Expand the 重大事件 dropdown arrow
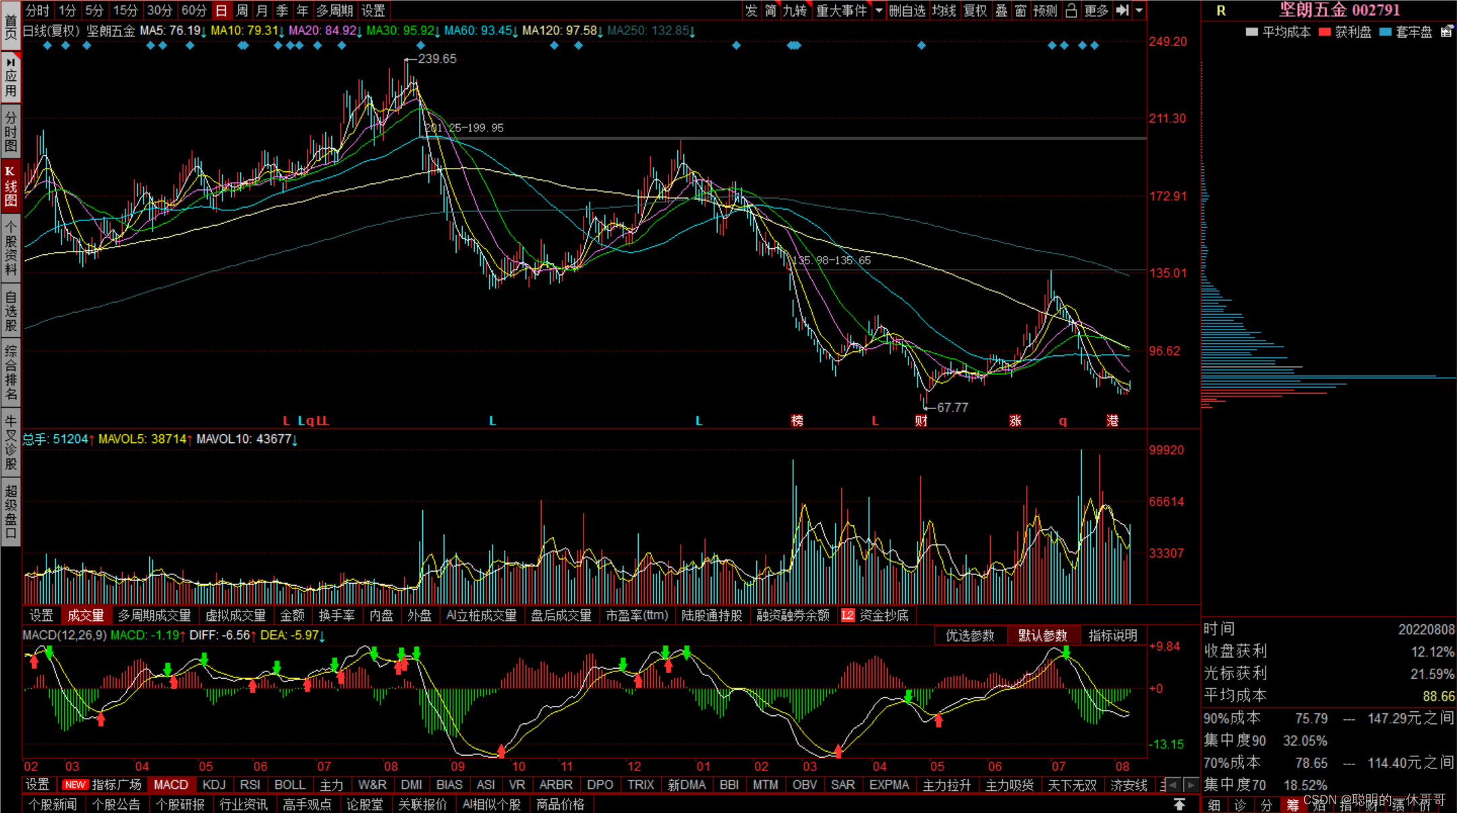The width and height of the screenshot is (1457, 813). (x=879, y=10)
